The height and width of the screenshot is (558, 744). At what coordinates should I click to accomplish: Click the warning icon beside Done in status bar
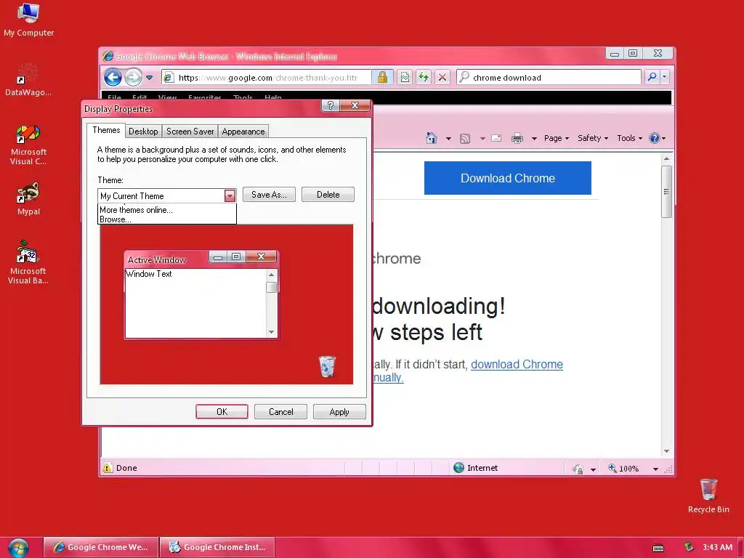(108, 467)
